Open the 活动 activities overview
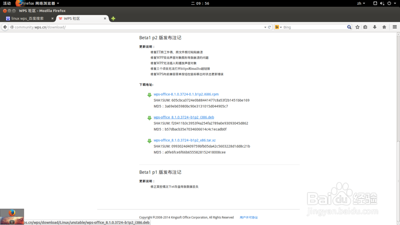 (x=7, y=3)
